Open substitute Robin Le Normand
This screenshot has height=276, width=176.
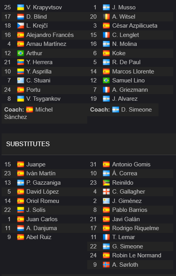click(137, 255)
